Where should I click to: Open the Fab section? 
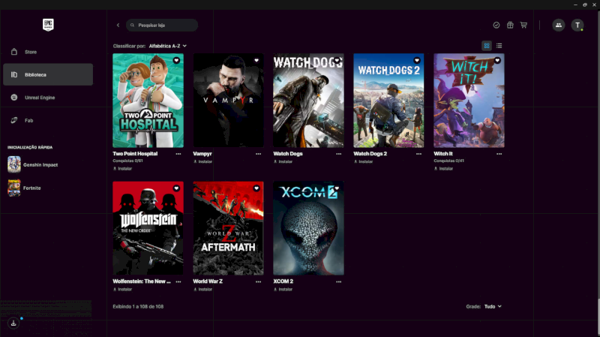48,120
